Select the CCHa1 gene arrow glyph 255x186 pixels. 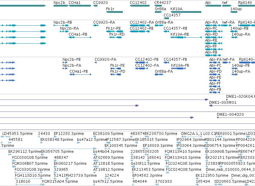(80, 6)
